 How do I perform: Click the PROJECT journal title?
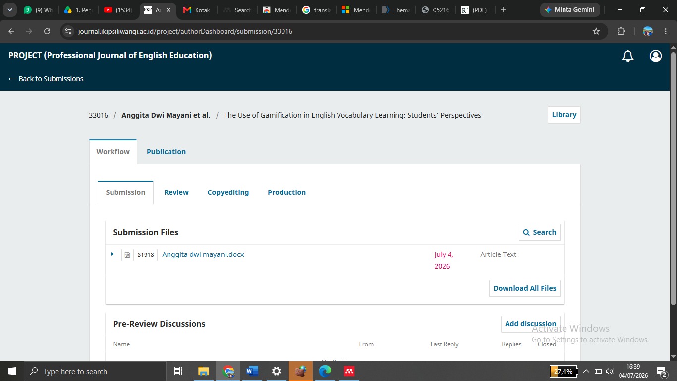coord(110,55)
